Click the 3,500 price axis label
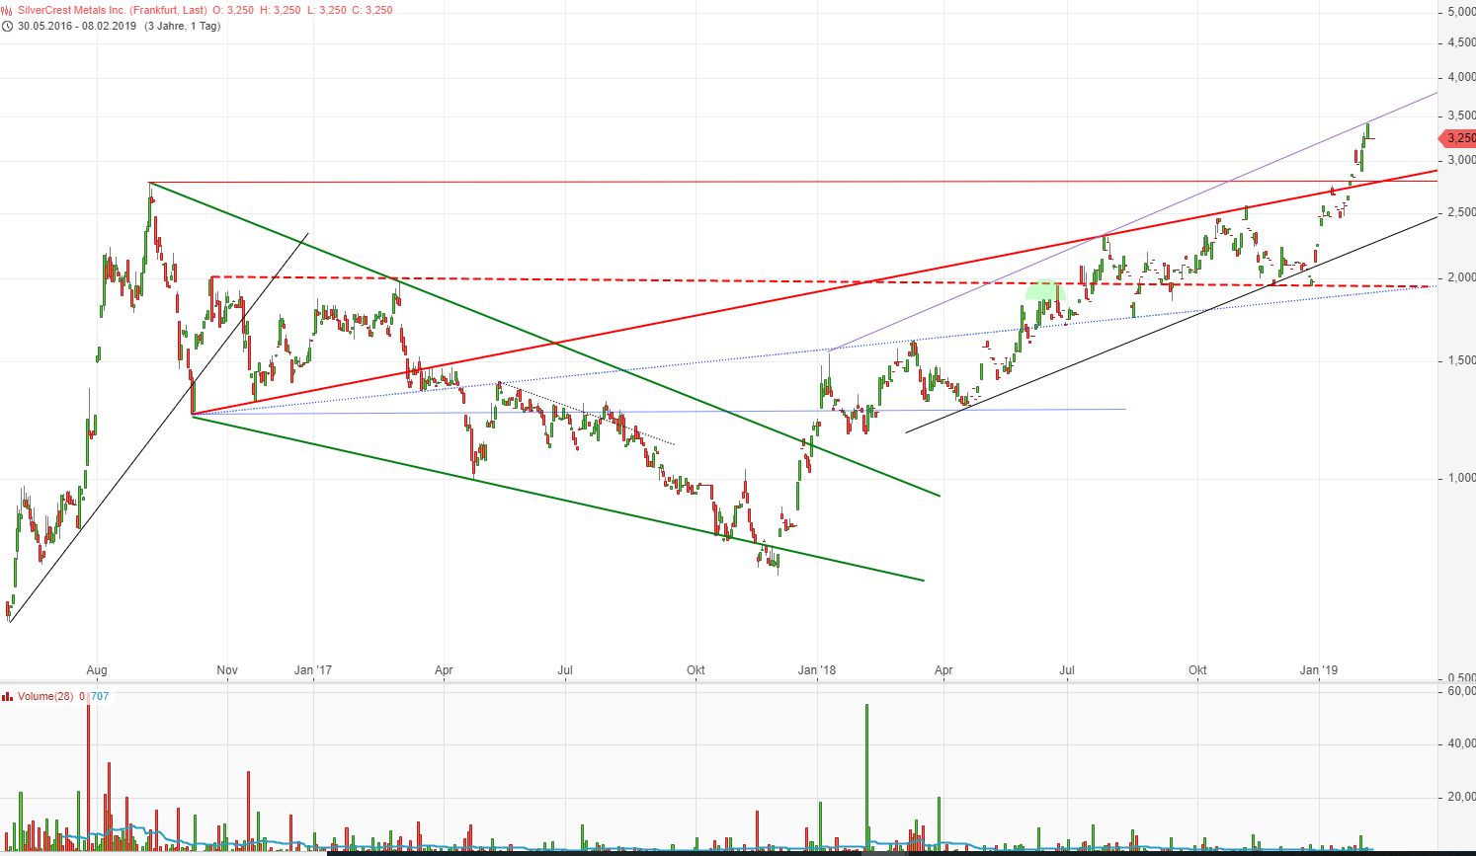Screen dimensions: 1476x856 1460,116
